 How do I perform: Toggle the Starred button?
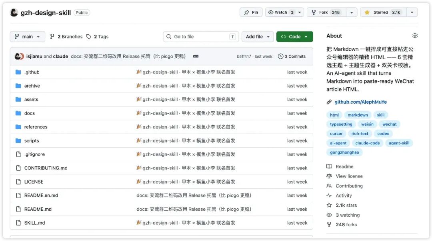(383, 12)
